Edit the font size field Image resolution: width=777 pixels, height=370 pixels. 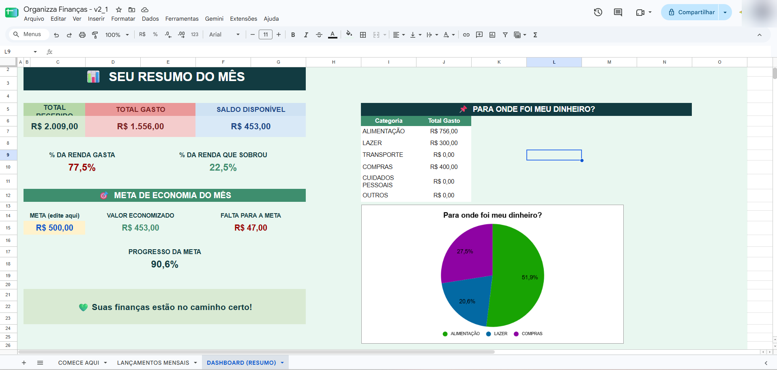[266, 35]
